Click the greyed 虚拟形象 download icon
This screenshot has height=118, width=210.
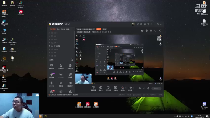click(x=51, y=83)
